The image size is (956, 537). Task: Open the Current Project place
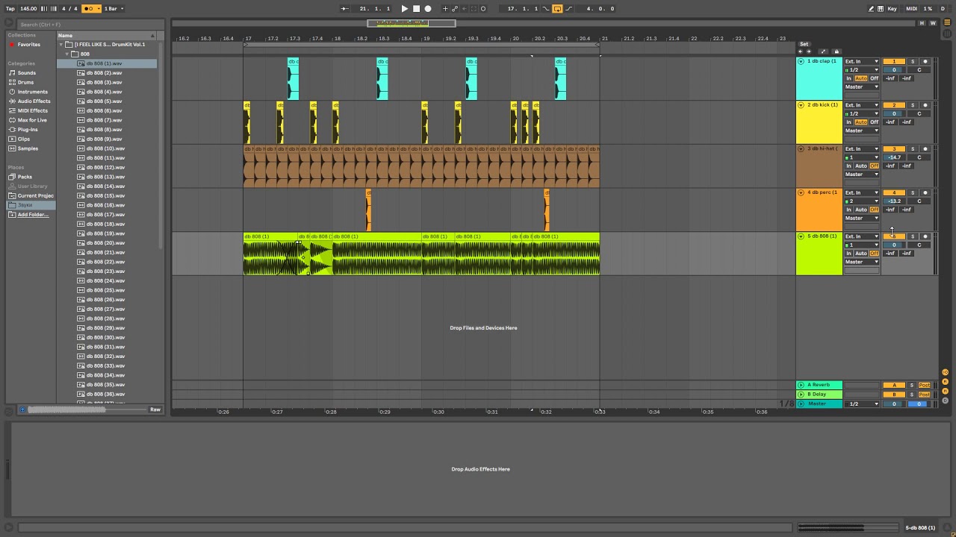point(35,195)
